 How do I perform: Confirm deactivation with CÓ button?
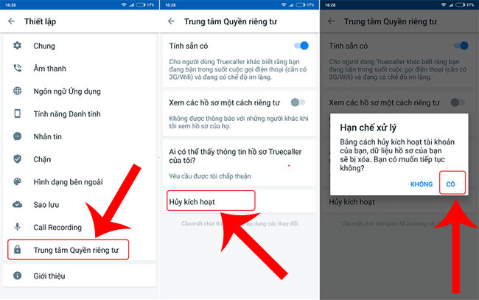coord(452,183)
